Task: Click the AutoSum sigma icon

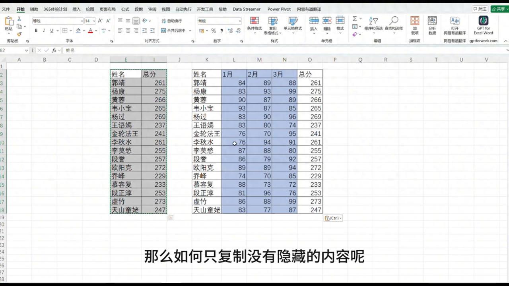Action: click(355, 19)
